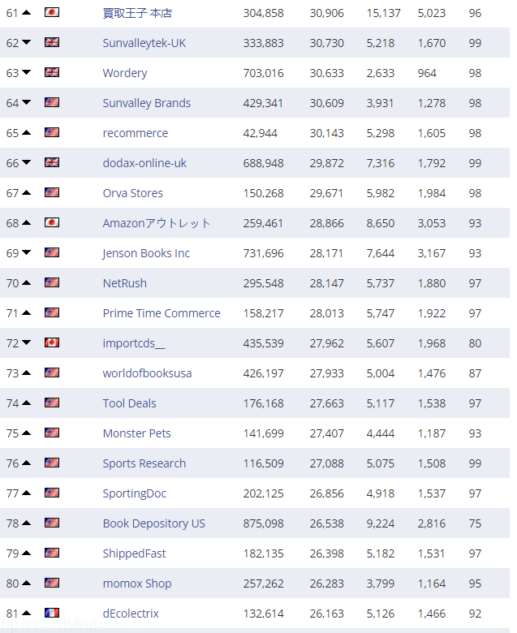Screen dimensions: 517x633
Task: Select the Book Depository US link
Action: point(153,523)
